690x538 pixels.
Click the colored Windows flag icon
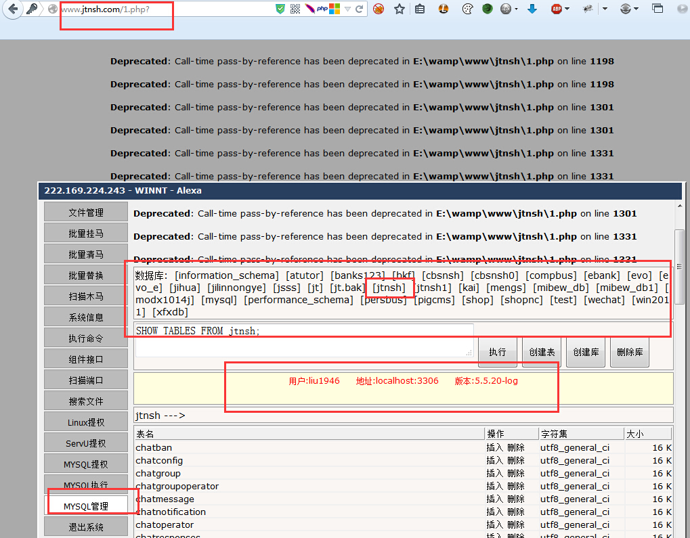click(335, 9)
